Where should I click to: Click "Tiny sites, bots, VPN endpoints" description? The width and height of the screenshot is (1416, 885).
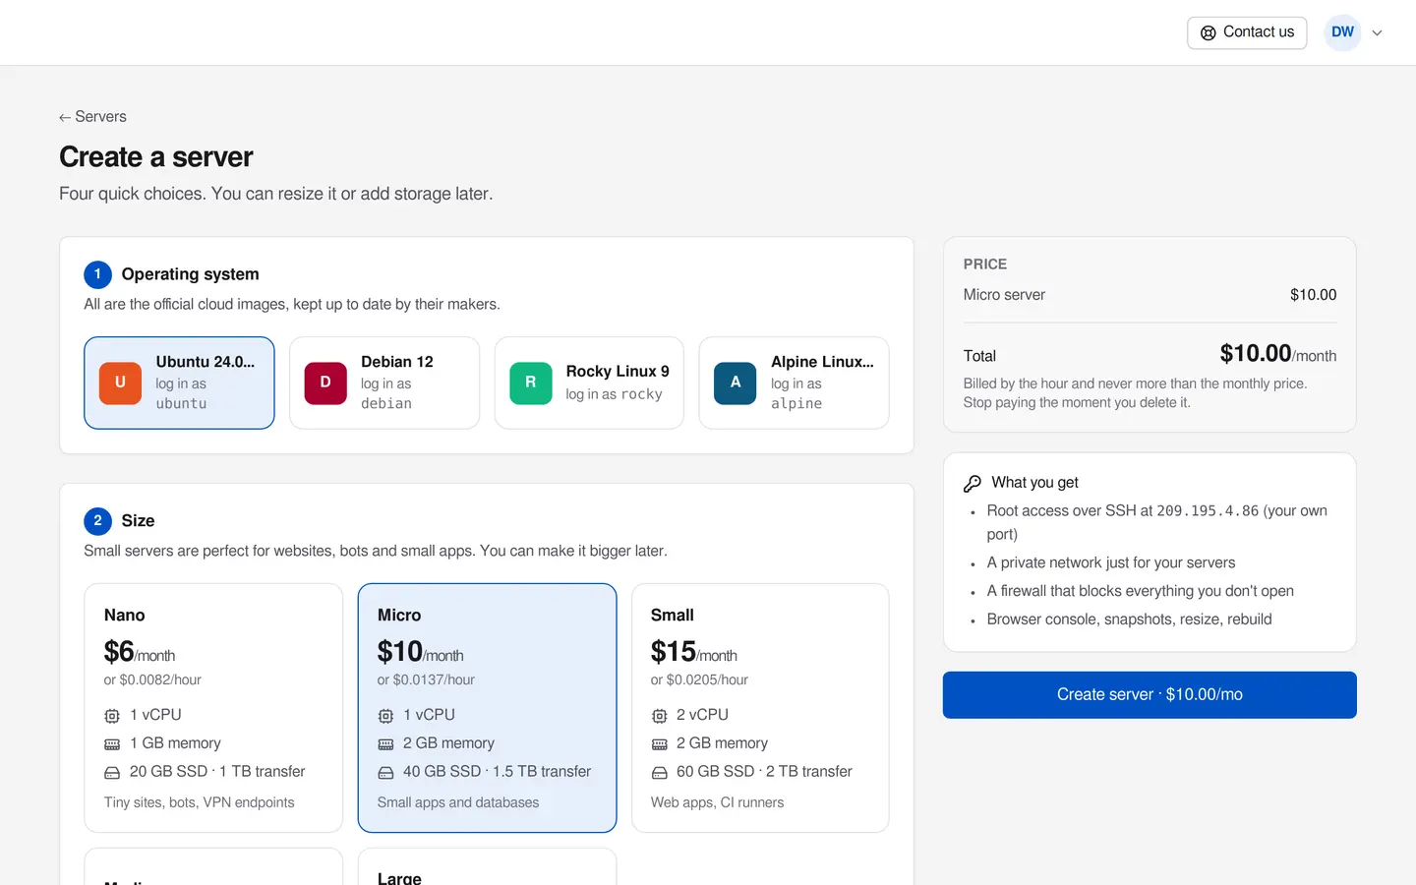click(200, 803)
